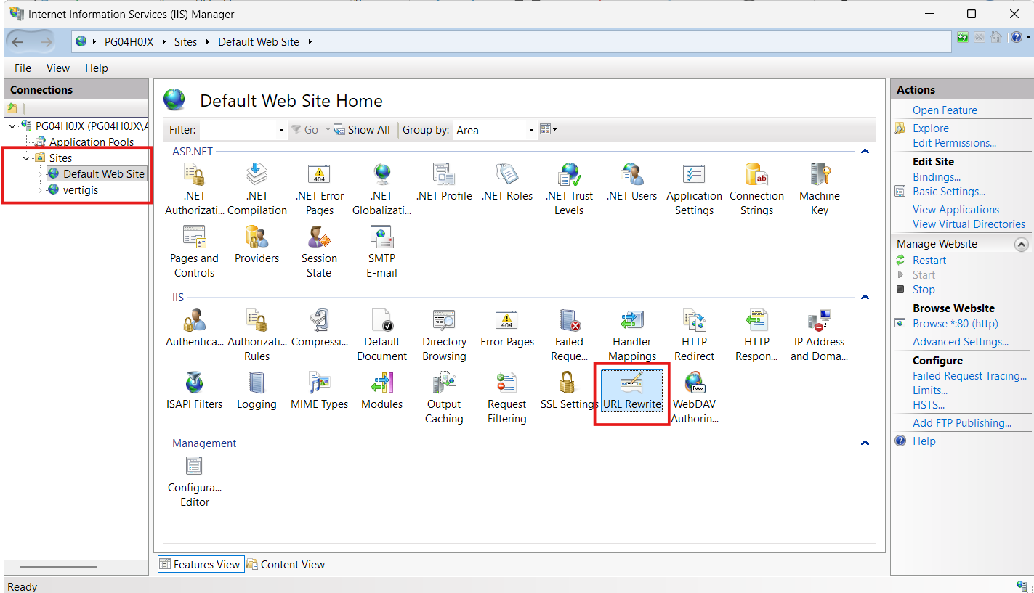Click the Help icon in address bar
The image size is (1034, 593).
(x=1016, y=37)
